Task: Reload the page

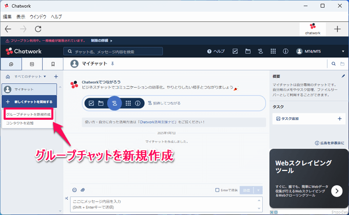Action: 38,29
